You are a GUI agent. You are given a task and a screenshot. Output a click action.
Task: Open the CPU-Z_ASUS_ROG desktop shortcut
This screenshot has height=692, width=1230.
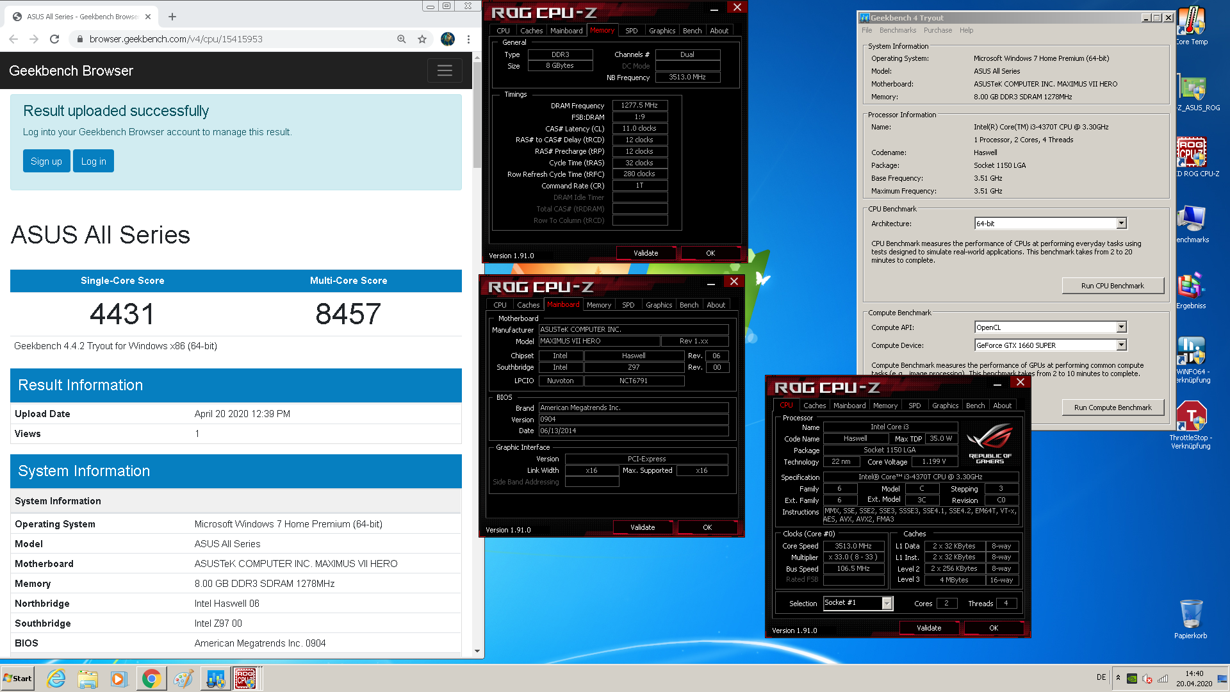point(1197,94)
